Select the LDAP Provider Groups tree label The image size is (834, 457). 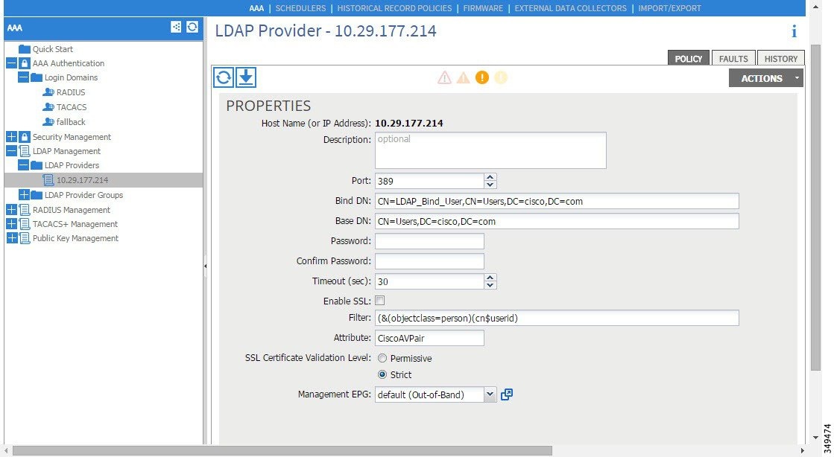[x=83, y=195]
